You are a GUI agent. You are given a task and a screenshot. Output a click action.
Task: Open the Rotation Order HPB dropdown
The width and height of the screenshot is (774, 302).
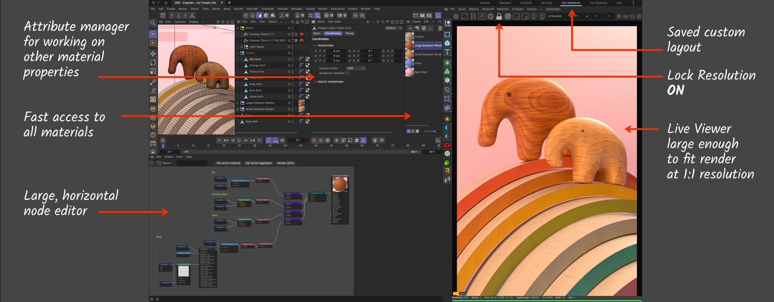point(356,68)
